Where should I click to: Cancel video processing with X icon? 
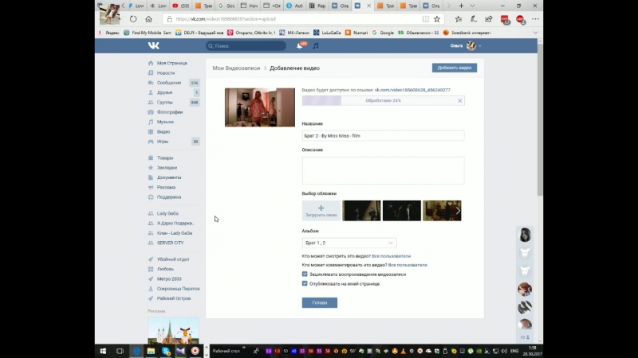coord(459,101)
